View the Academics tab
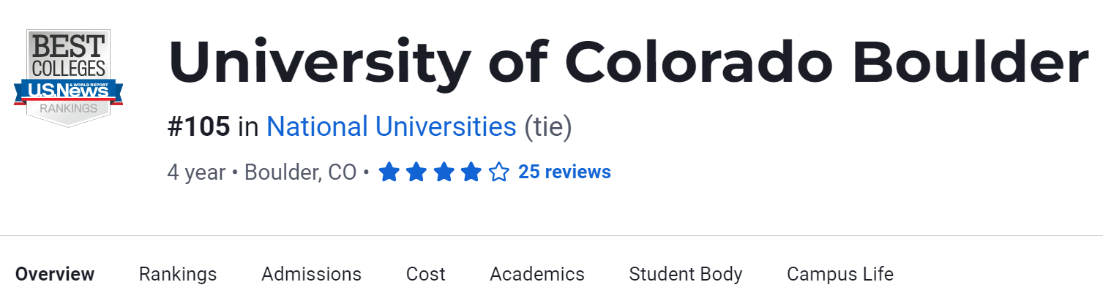The image size is (1103, 301). (536, 274)
